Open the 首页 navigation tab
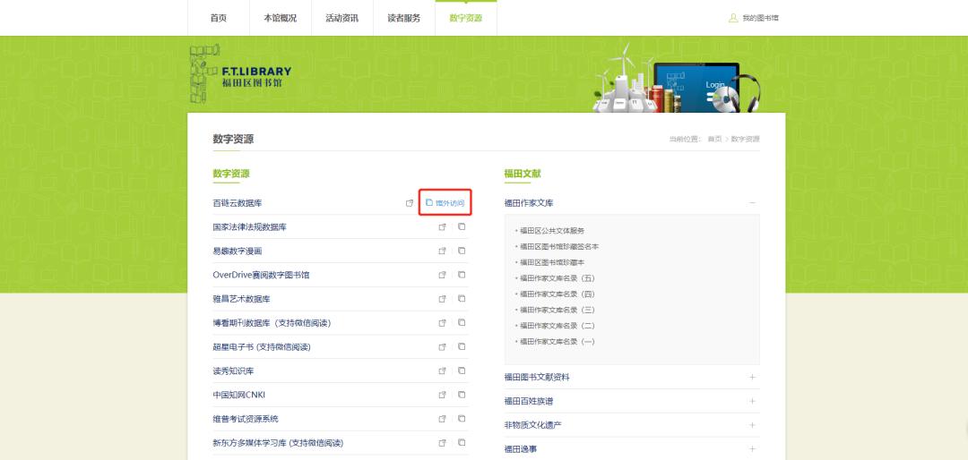The height and width of the screenshot is (460, 968). tap(218, 18)
